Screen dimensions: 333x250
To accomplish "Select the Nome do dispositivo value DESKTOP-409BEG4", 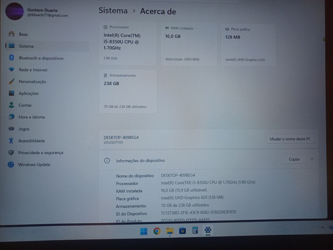I will pyautogui.click(x=178, y=175).
